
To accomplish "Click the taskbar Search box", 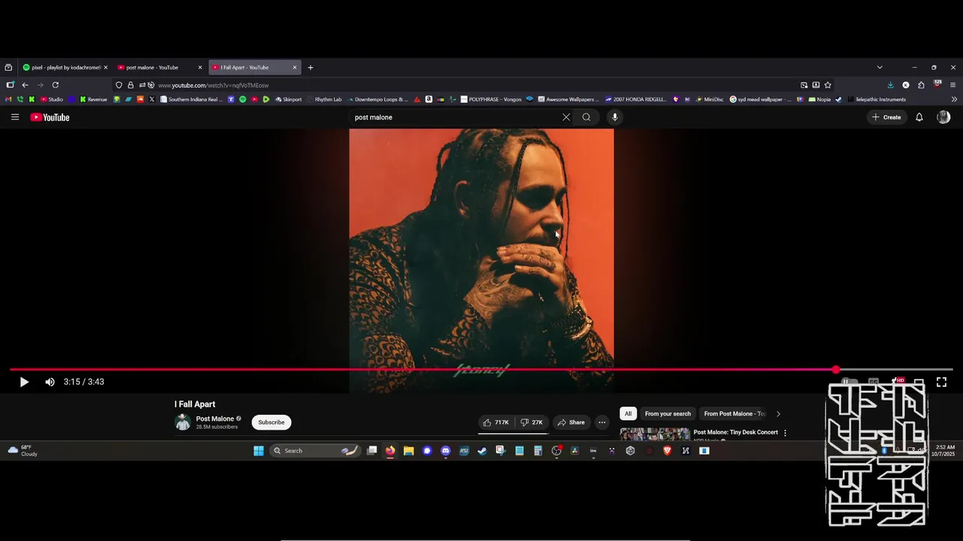I will [314, 451].
